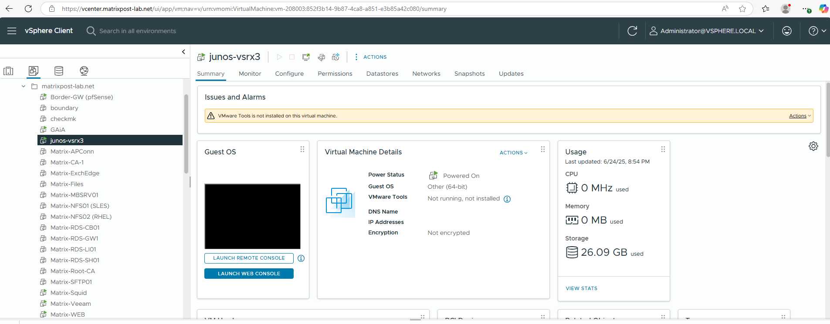Click the Search in all environments field
The height and width of the screenshot is (324, 830).
pos(138,31)
